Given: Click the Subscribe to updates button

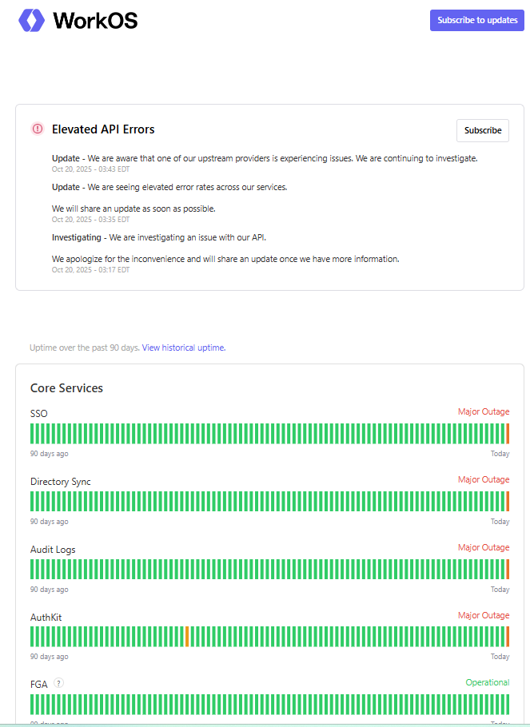Looking at the screenshot, I should (x=477, y=21).
